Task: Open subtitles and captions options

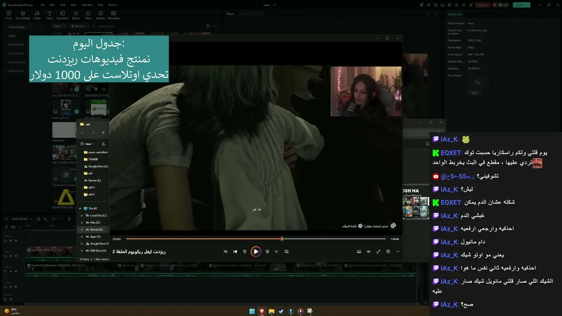Action: [x=359, y=251]
